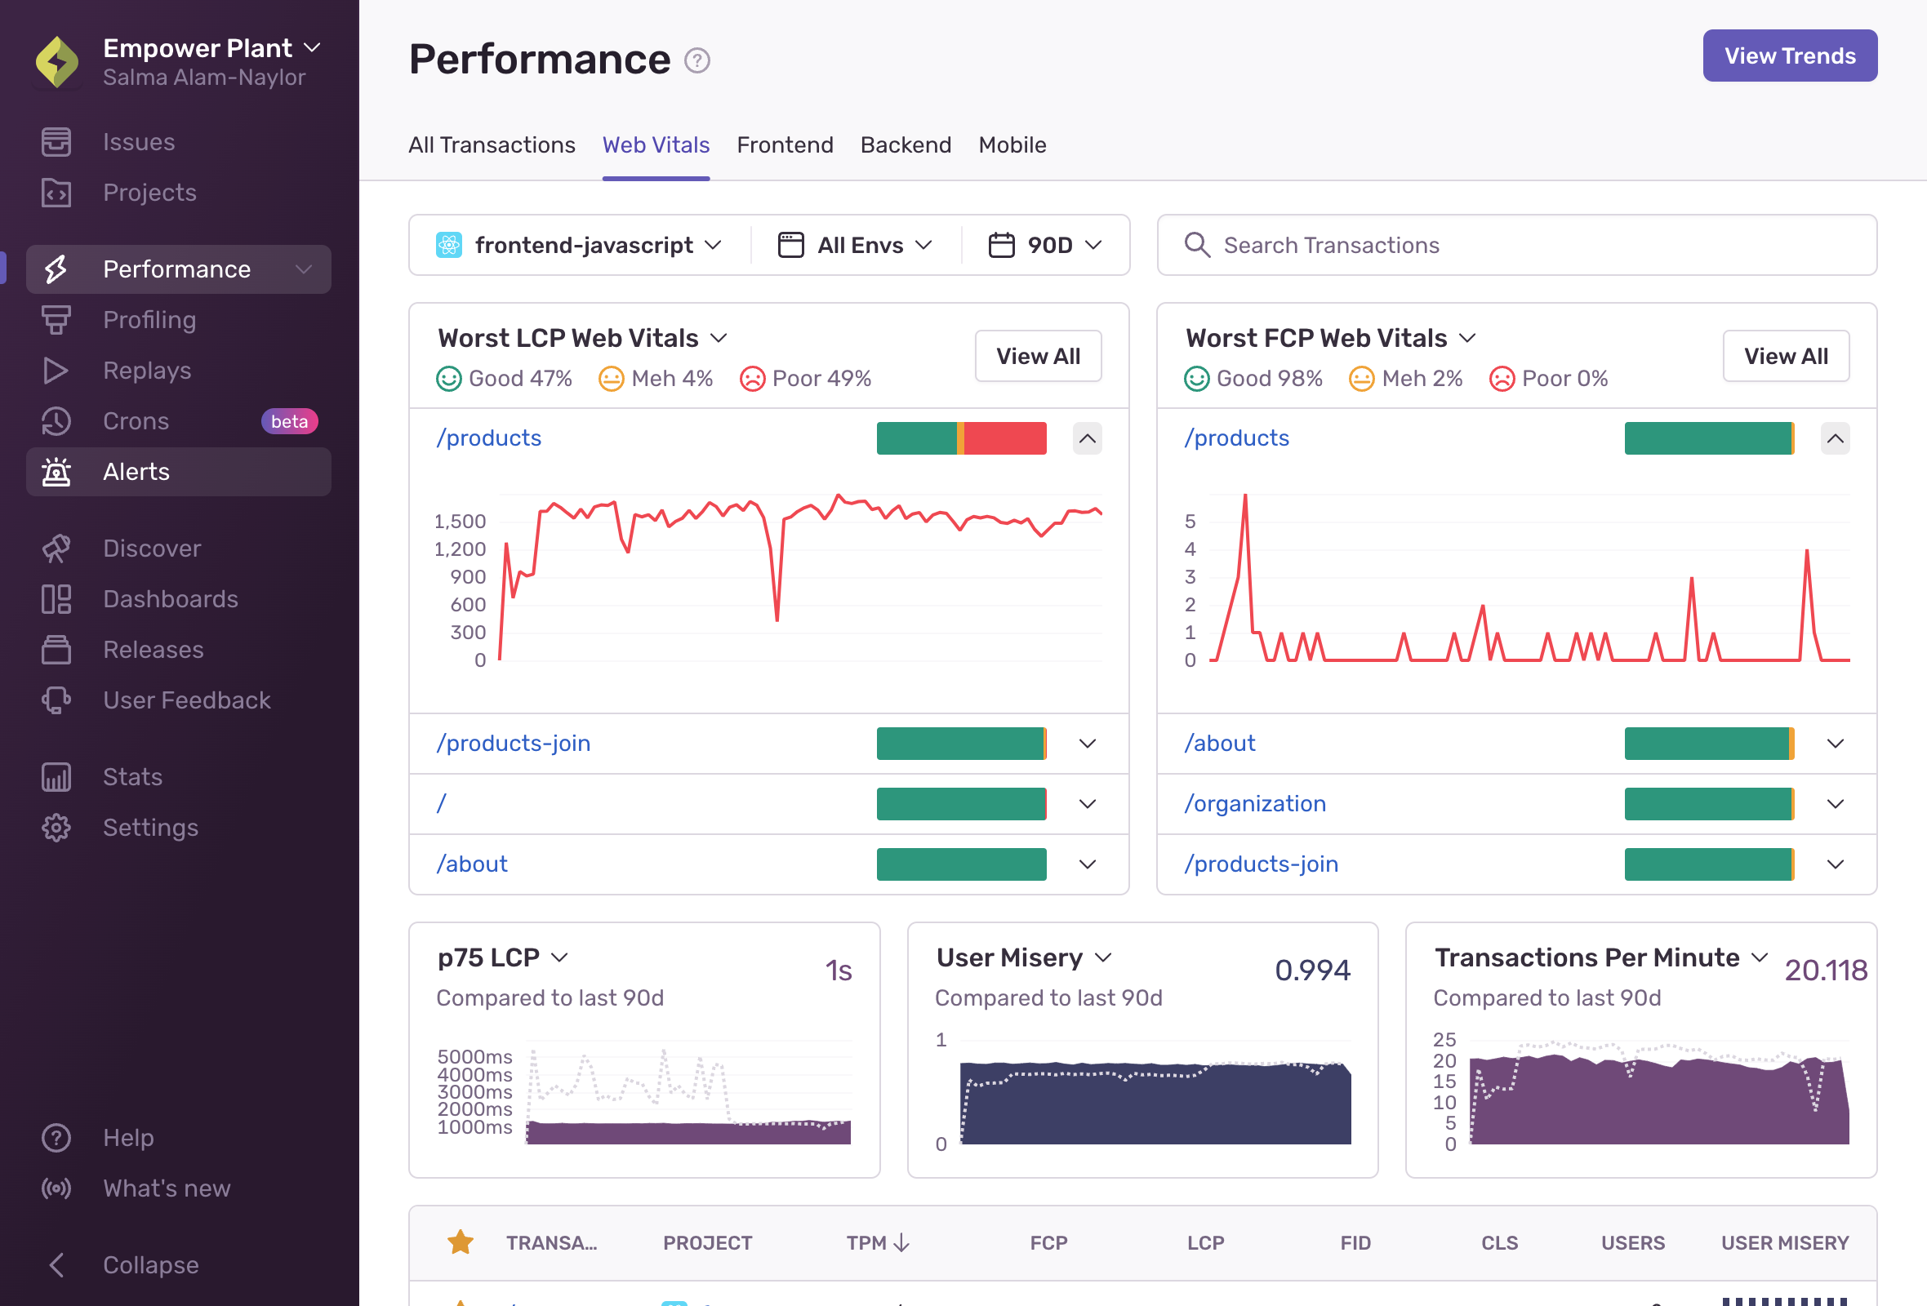Open User Feedback section
Screen dimensions: 1927x1306
click(x=178, y=700)
